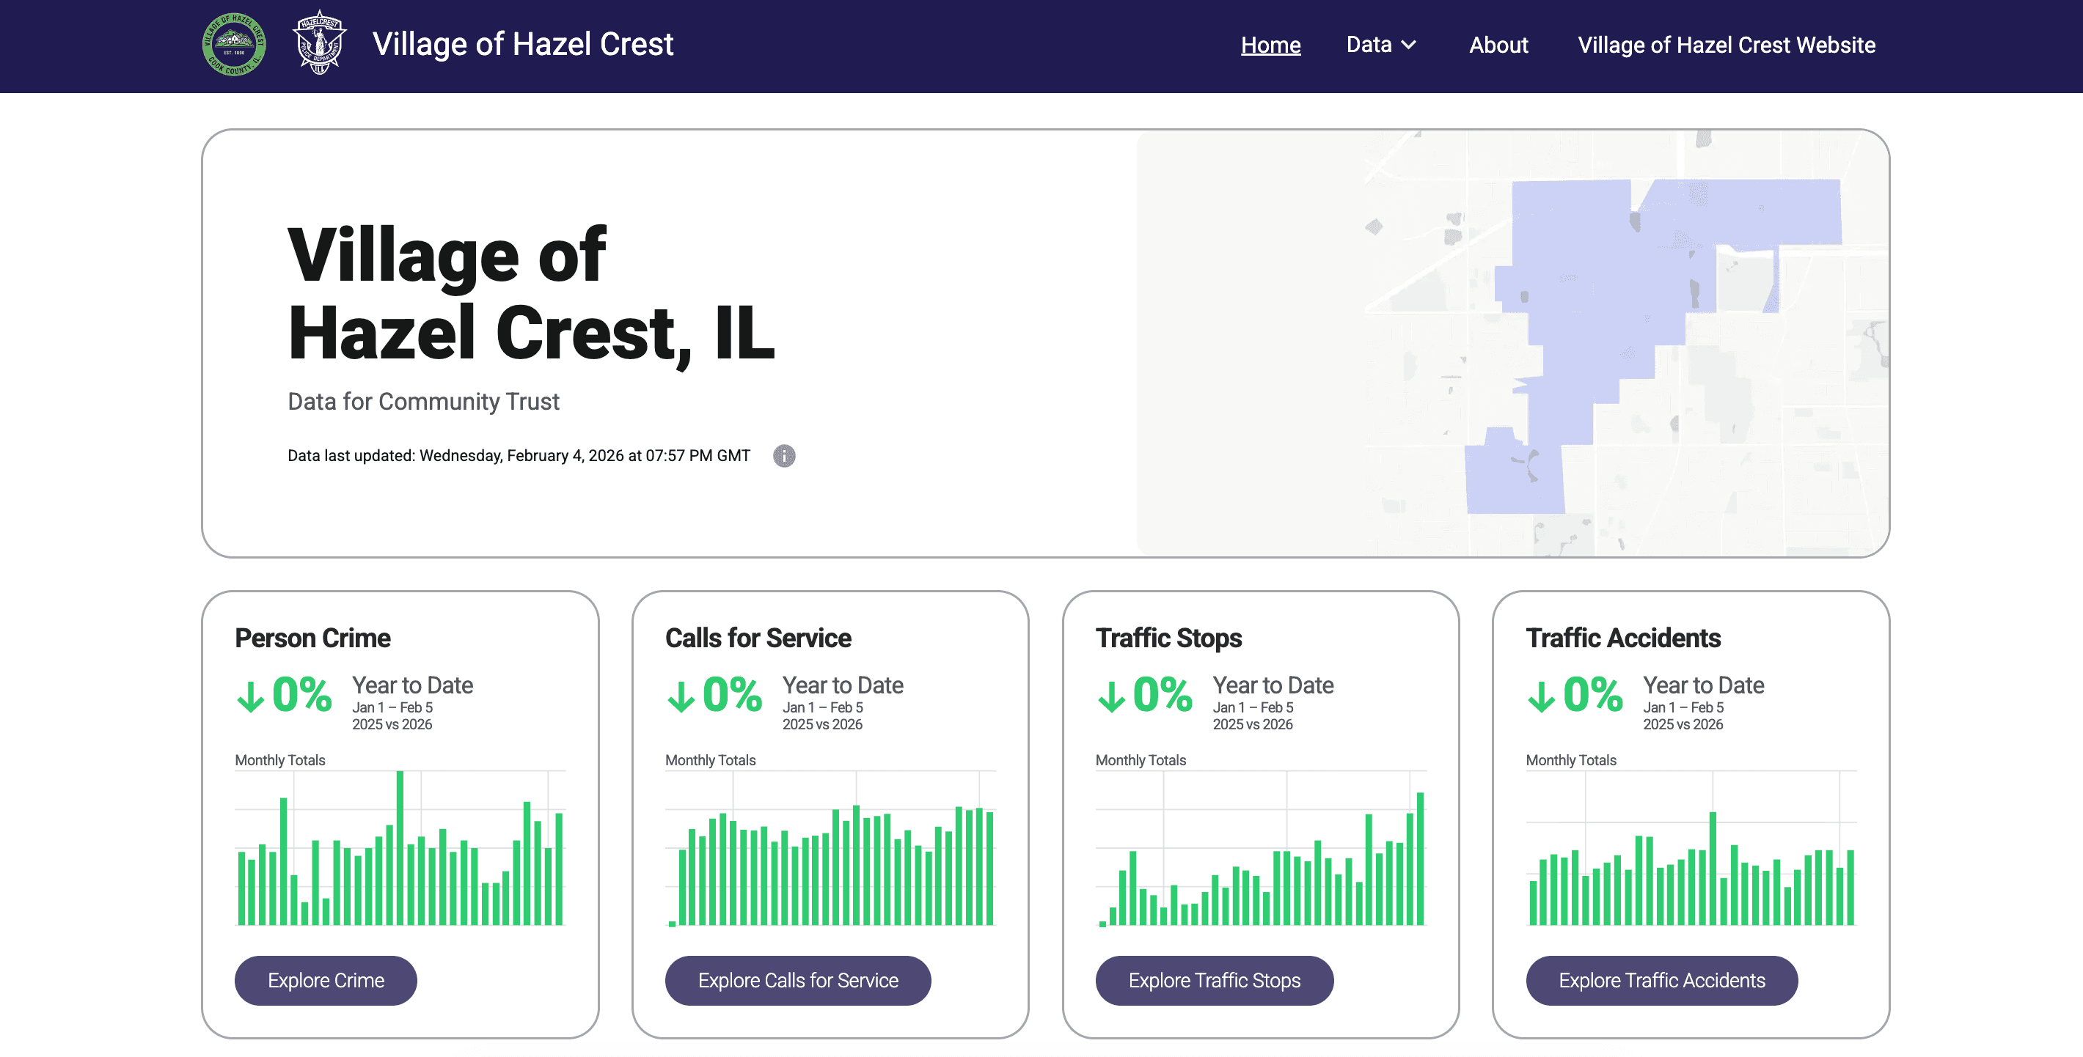
Task: Click the Explore Crime button
Action: (x=325, y=980)
